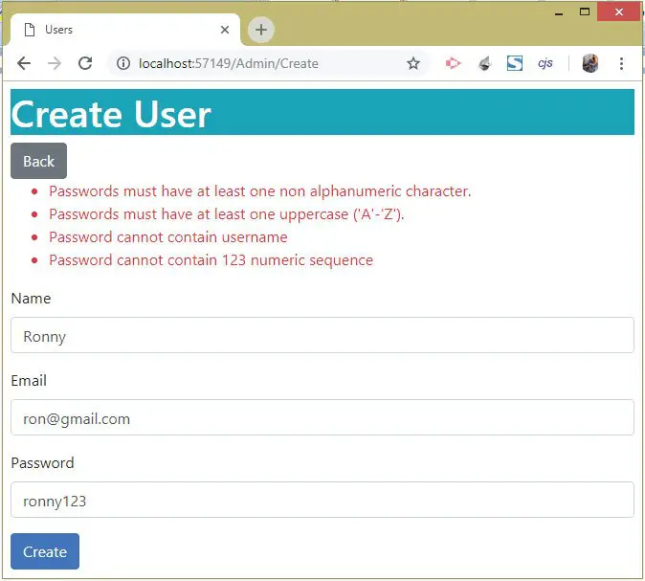The width and height of the screenshot is (645, 581).
Task: Click the cjs extension icon
Action: point(545,63)
